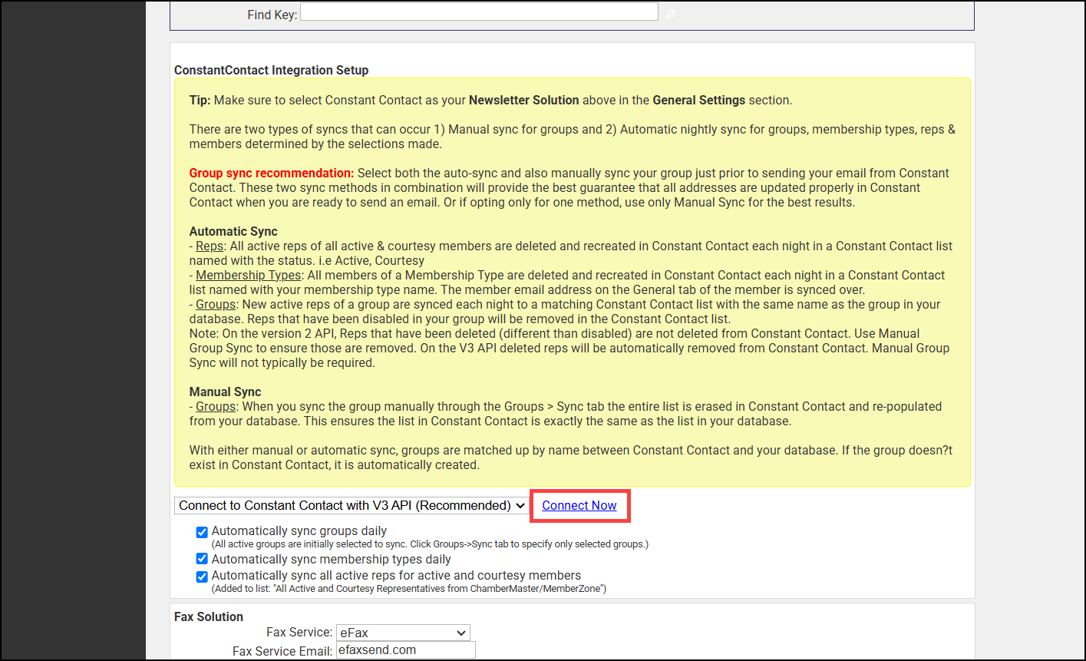
Task: Click the Added to list note text
Action: pos(408,589)
